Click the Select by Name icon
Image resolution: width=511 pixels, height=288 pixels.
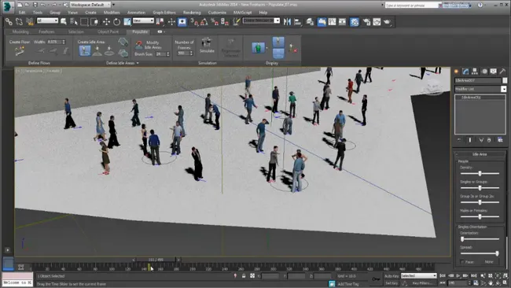[x=74, y=22]
